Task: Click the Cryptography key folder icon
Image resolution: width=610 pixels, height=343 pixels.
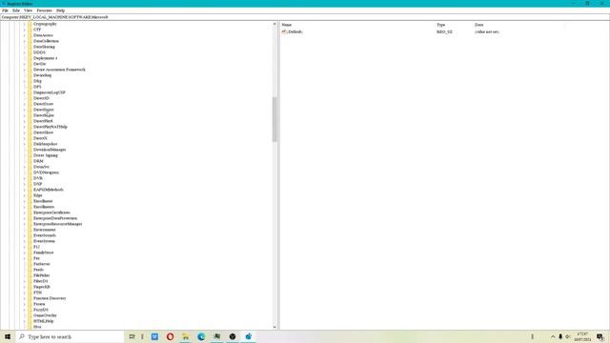Action: (x=30, y=24)
